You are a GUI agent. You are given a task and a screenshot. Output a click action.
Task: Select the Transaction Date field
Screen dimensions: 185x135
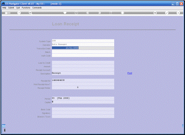83,48
